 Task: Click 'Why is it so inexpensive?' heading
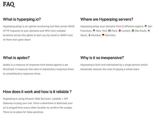coord(102,58)
